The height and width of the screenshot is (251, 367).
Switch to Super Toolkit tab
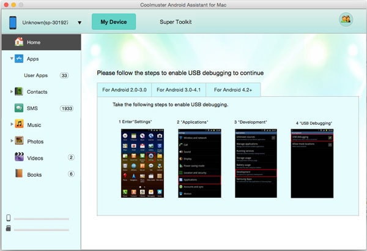pyautogui.click(x=176, y=22)
